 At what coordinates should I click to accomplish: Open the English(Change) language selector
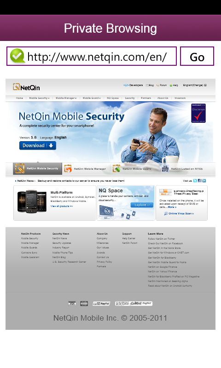coord(195,85)
